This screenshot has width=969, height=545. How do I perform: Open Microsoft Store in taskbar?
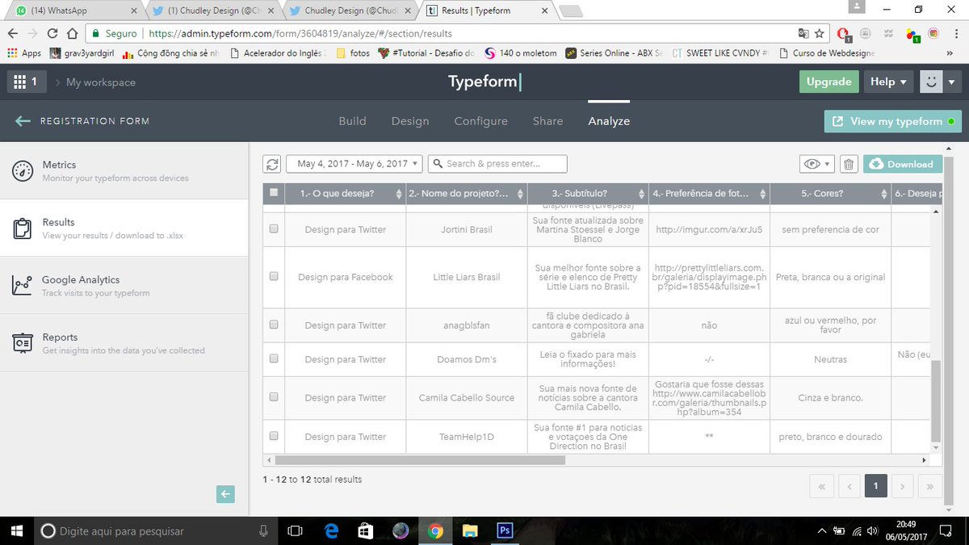tap(366, 530)
